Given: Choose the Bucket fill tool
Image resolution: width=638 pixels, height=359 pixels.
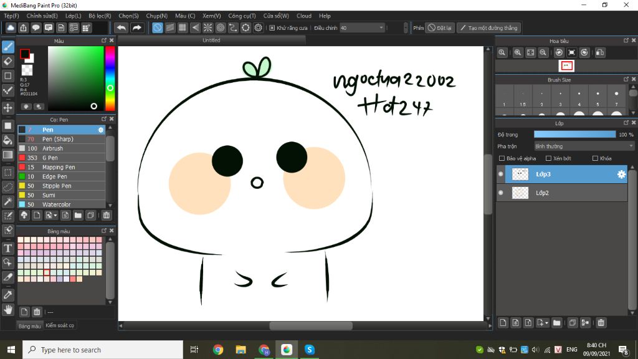Looking at the screenshot, I should pyautogui.click(x=8, y=140).
